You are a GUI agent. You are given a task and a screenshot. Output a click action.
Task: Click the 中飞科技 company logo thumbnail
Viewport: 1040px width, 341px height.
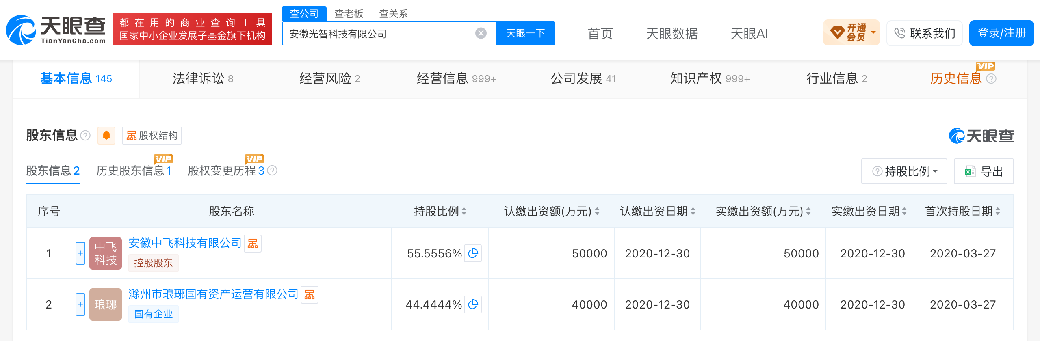pos(106,253)
